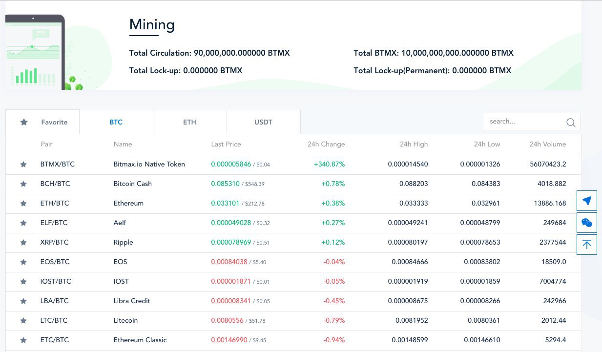
Task: Switch to the Favorite tab
Action: pyautogui.click(x=42, y=122)
